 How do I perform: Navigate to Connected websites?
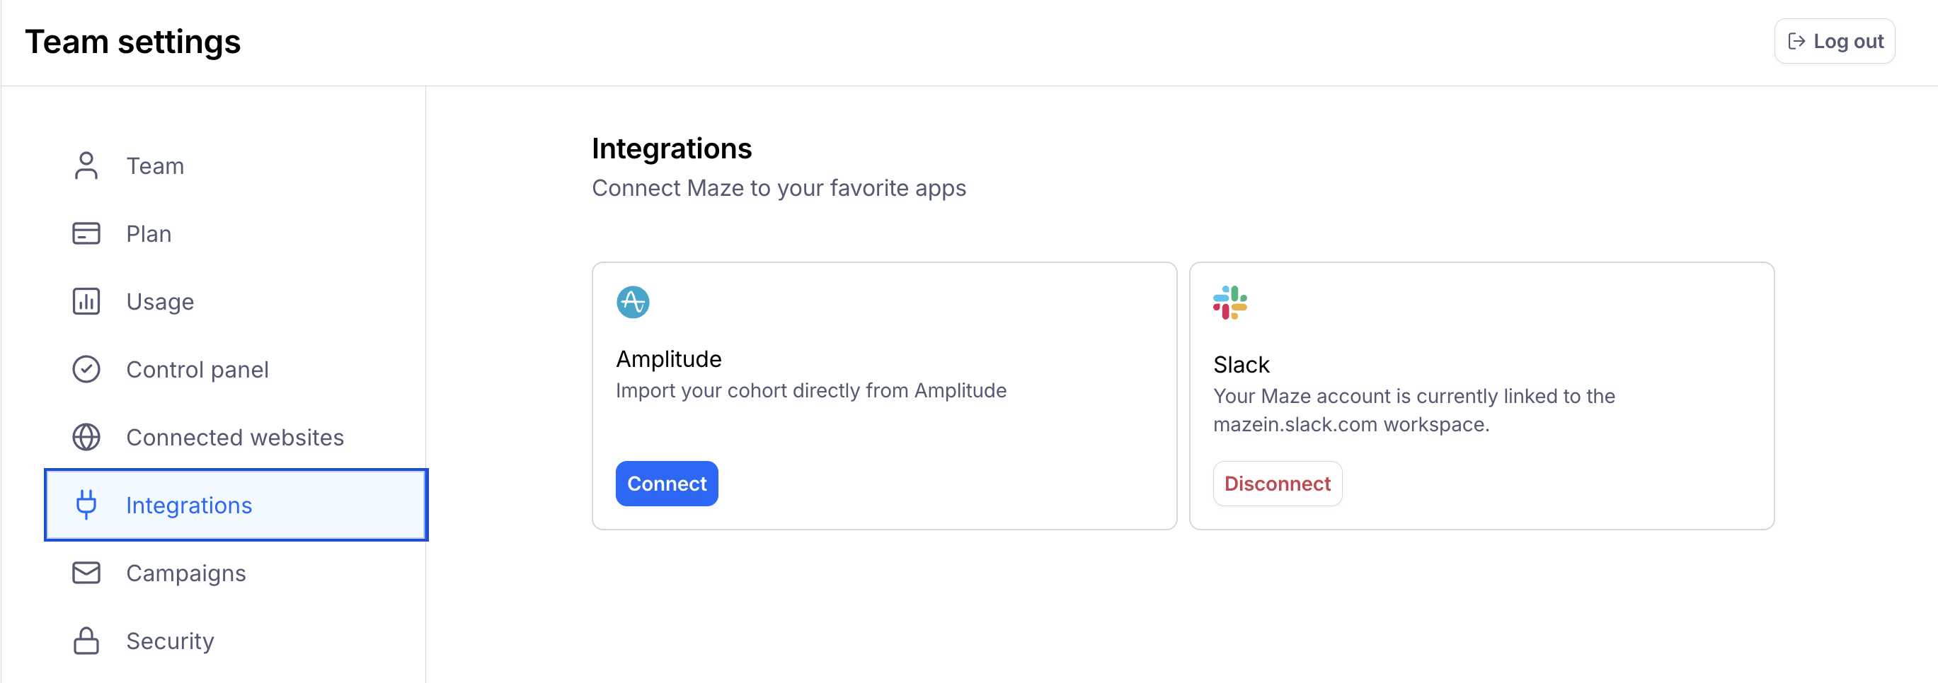[235, 437]
